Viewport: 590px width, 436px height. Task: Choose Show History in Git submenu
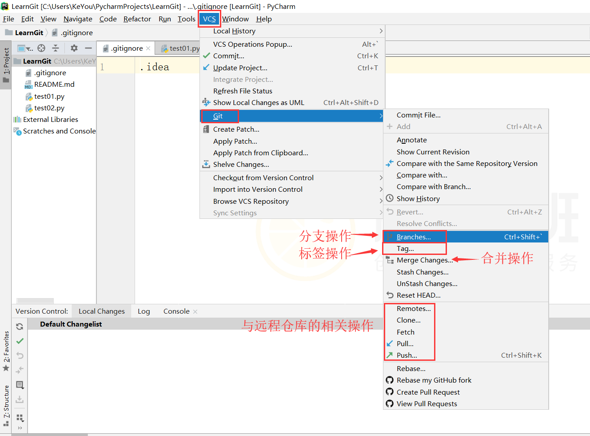[466, 199]
